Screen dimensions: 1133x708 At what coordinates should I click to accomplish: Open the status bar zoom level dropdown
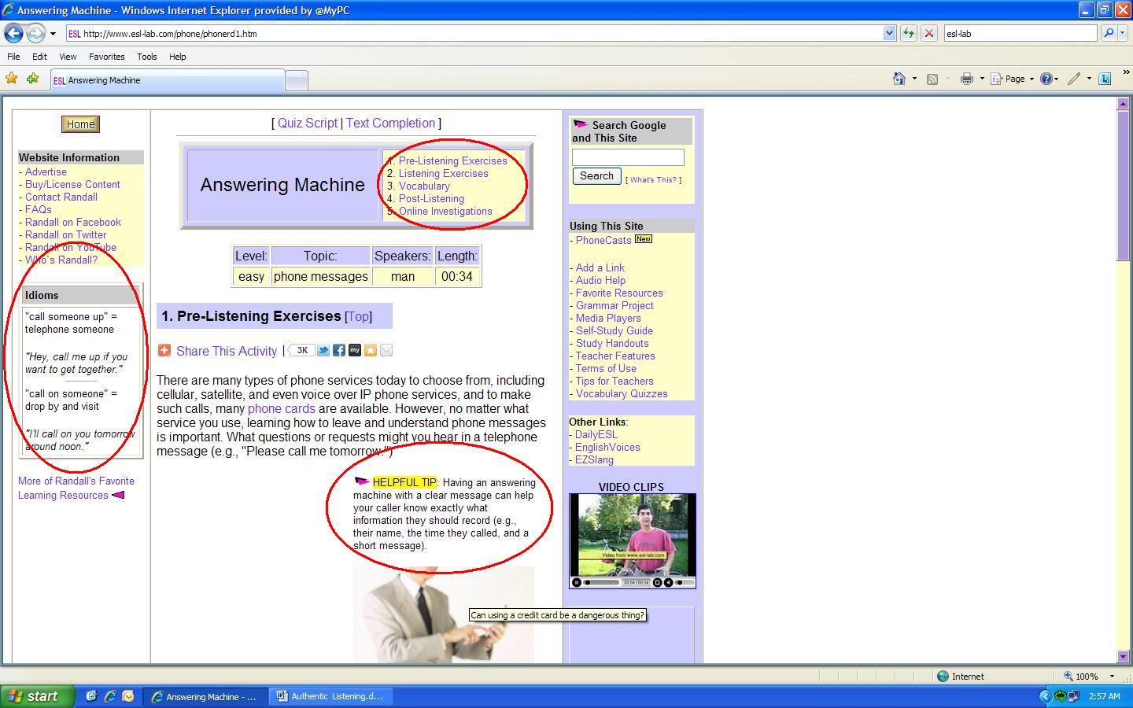click(x=1112, y=677)
